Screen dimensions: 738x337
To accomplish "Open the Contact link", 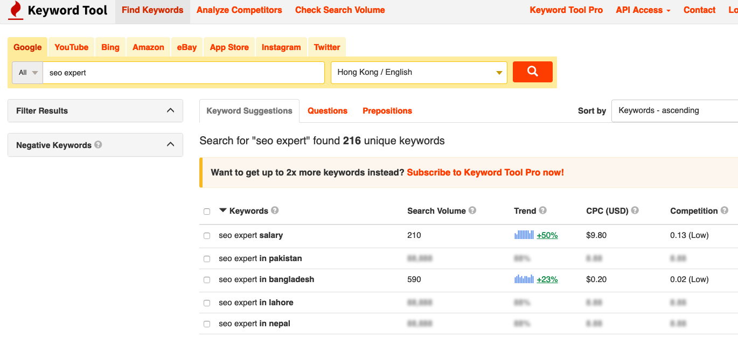I will tap(700, 10).
